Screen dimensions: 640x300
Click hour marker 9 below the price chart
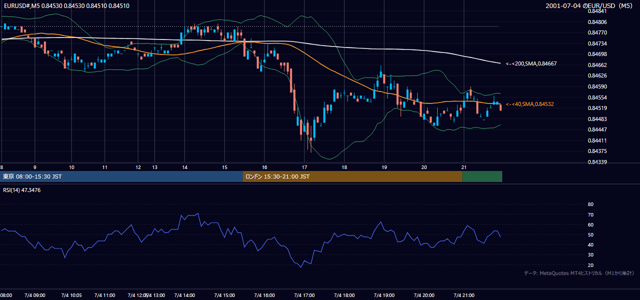pyautogui.click(x=35, y=167)
